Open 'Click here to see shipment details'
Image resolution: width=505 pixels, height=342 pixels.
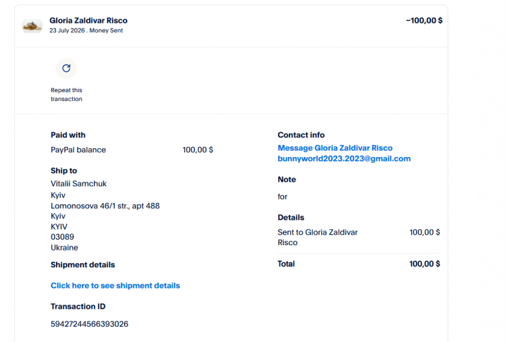tap(115, 286)
